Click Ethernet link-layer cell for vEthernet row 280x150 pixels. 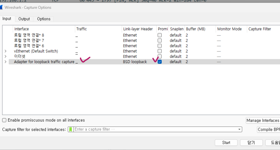point(130,51)
